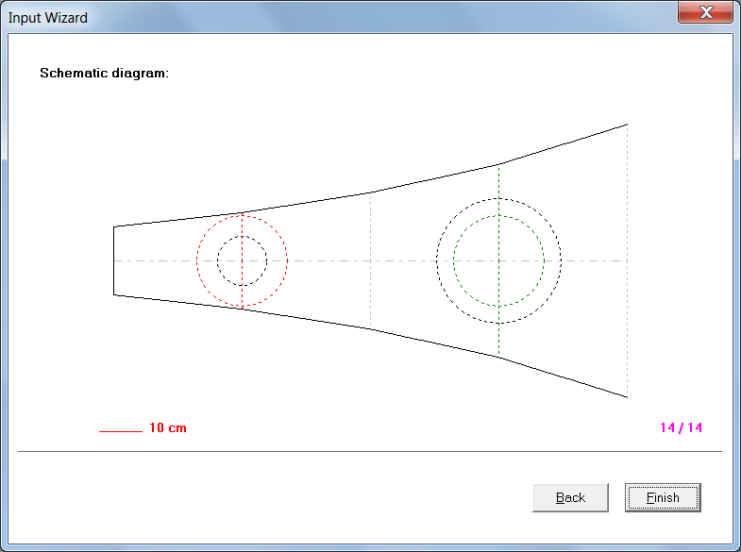Viewport: 741px width, 552px height.
Task: Click the Finish button
Action: pyautogui.click(x=663, y=497)
